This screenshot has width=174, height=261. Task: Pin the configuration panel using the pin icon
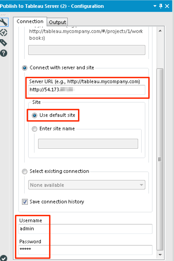point(161,6)
